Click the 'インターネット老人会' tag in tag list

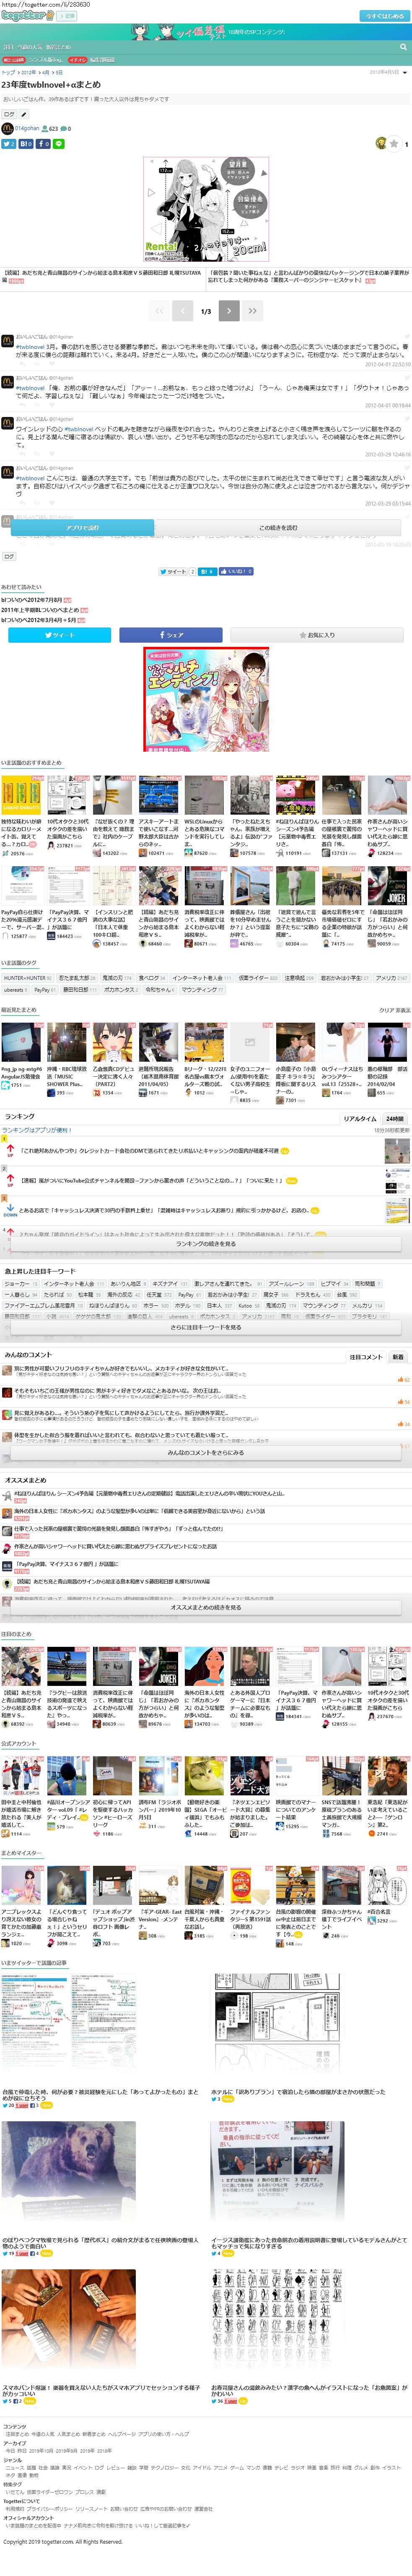[x=201, y=978]
